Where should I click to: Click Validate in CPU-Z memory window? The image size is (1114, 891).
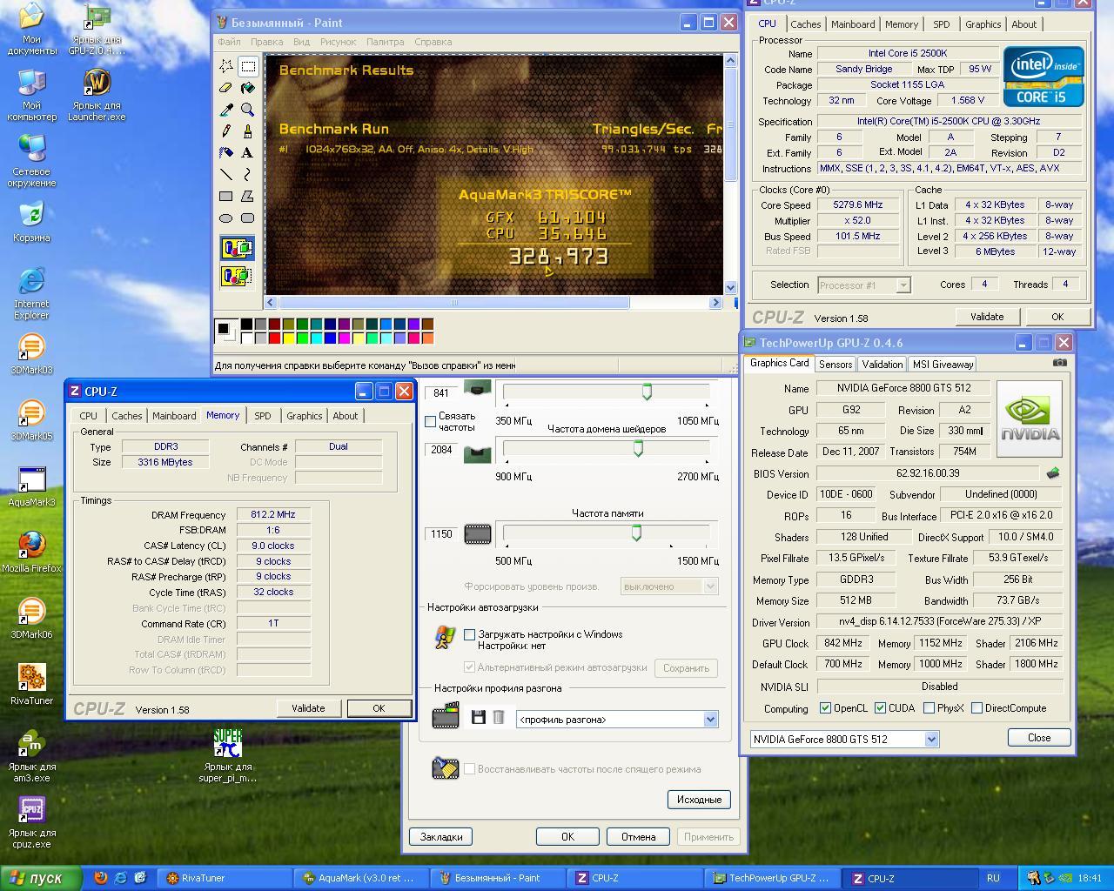(308, 708)
